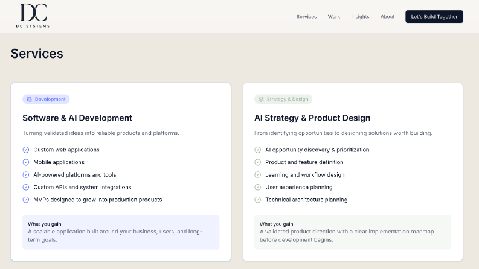Click check icon beside Custom web applications
Image resolution: width=479 pixels, height=269 pixels.
tap(26, 150)
